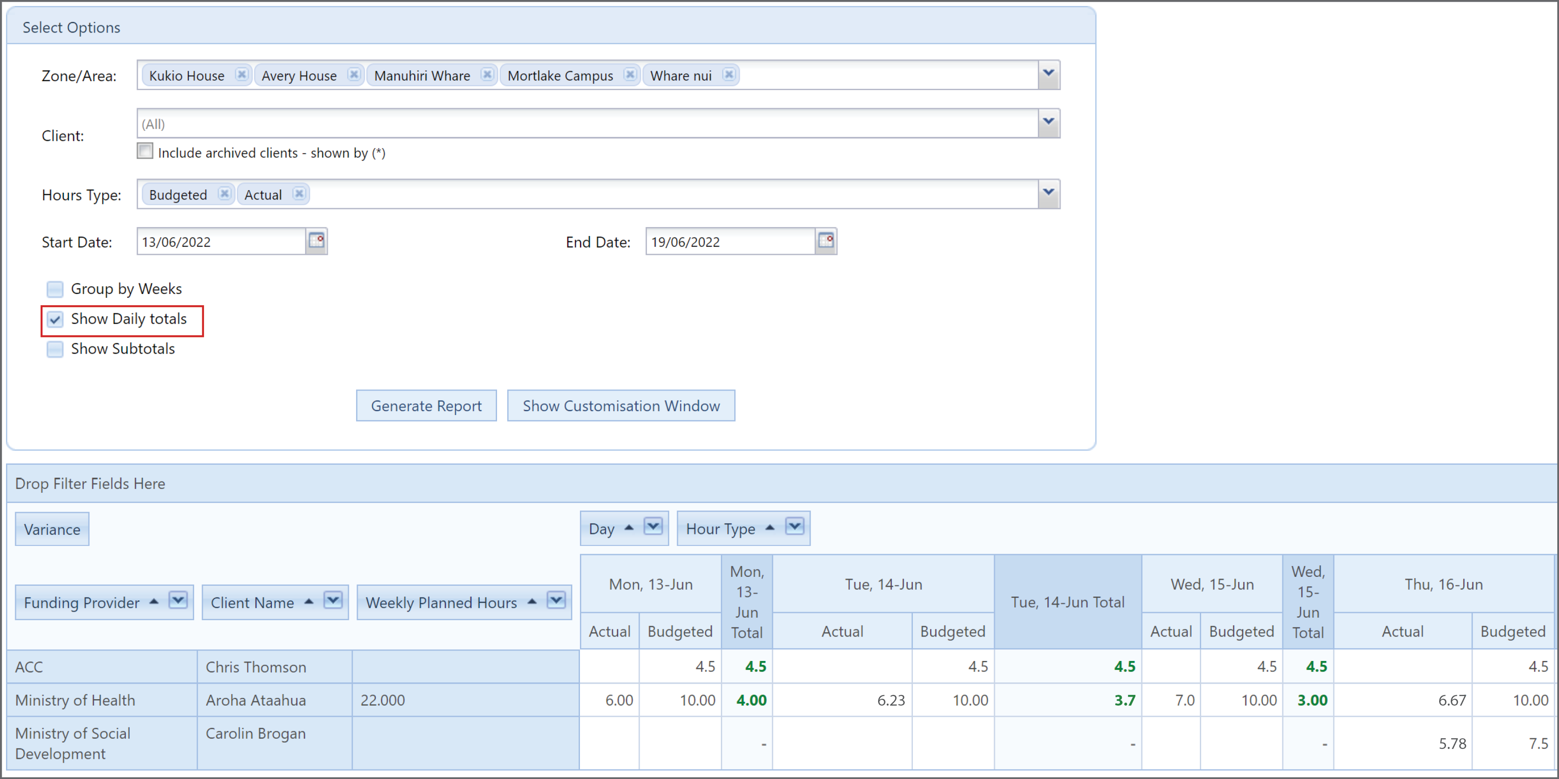Remove the Budgeted hours type tag

[x=225, y=194]
